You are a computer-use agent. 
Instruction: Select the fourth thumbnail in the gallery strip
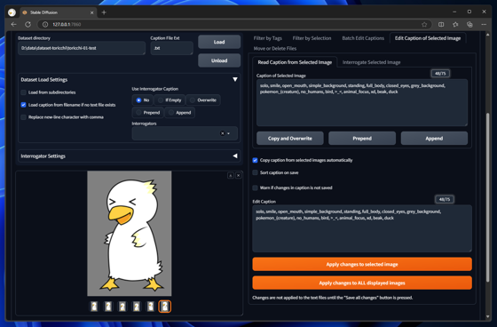tap(137, 307)
